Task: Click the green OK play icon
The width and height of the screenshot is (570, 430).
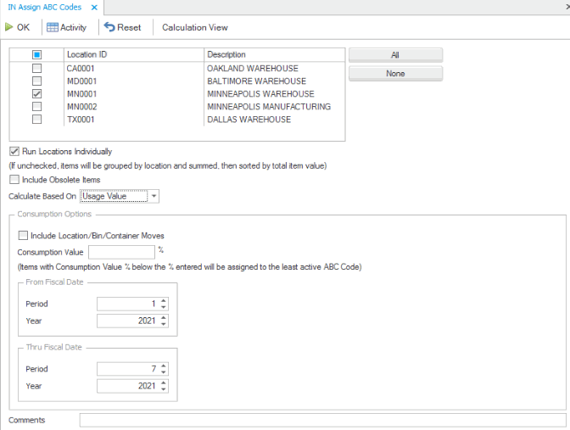Action: coord(9,27)
